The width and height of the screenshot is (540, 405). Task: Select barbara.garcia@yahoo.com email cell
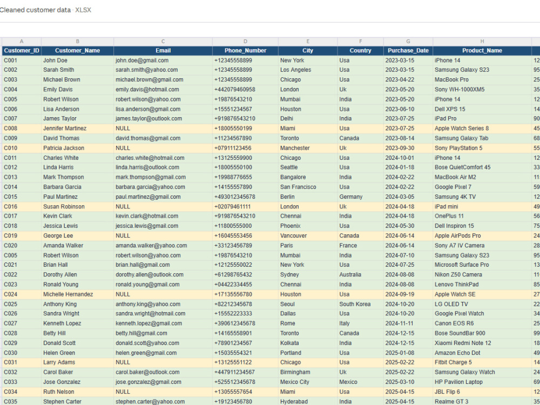(163, 187)
